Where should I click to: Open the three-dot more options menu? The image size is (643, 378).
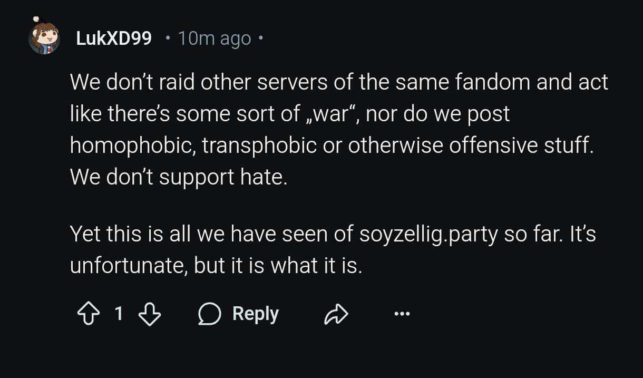click(401, 315)
